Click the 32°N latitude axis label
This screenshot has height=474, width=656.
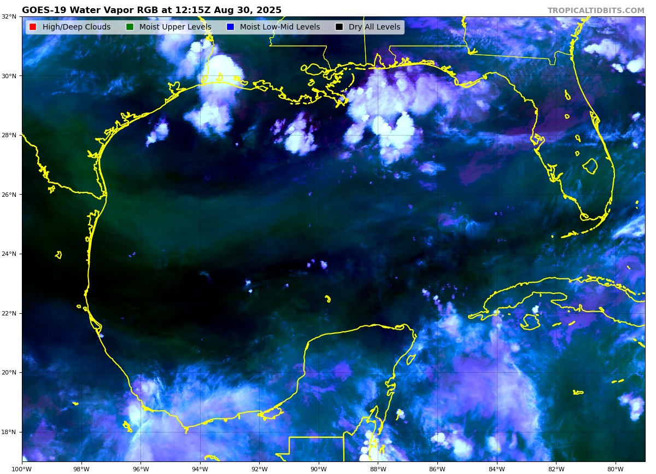click(11, 16)
